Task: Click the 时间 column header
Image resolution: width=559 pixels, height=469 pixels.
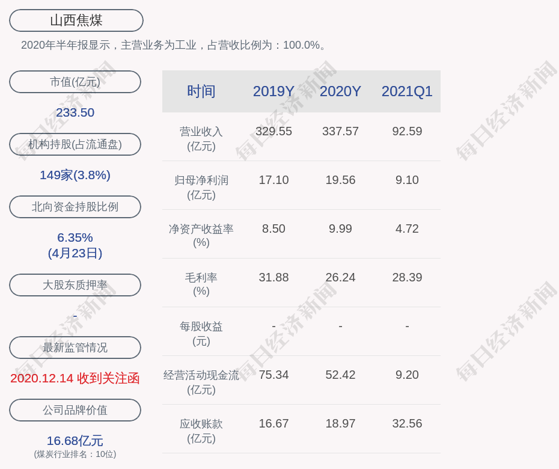Action: pyautogui.click(x=201, y=91)
